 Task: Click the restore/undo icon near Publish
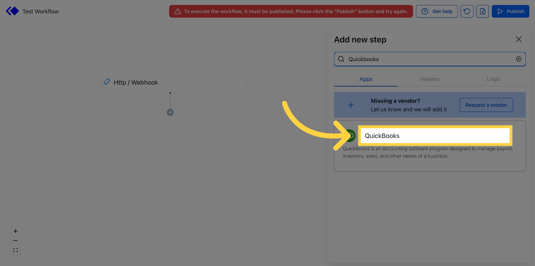tap(467, 11)
